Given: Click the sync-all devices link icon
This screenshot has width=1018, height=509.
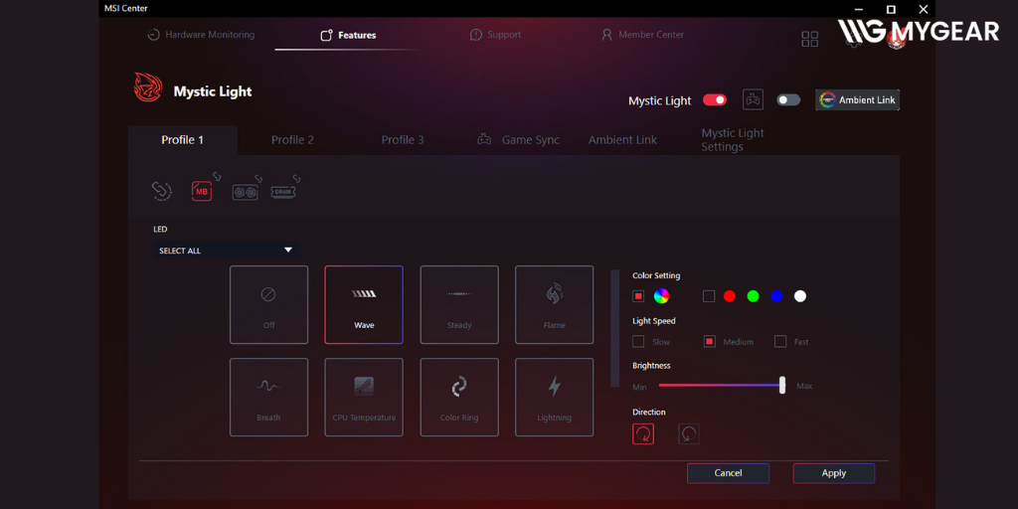Looking at the screenshot, I should [x=161, y=190].
